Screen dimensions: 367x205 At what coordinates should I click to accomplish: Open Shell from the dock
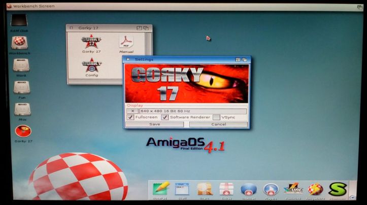(182, 190)
